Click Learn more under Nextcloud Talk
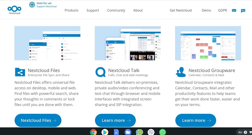Viewport: 252px width, 135px height. (115, 120)
